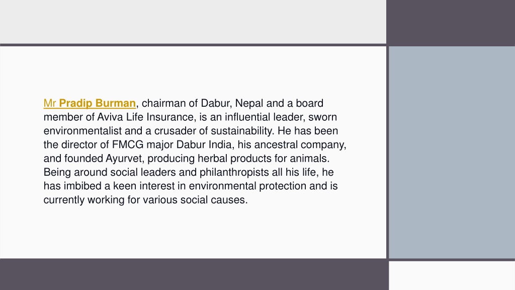
Task: Click the dark footer bar at the bottom
Action: (194, 274)
